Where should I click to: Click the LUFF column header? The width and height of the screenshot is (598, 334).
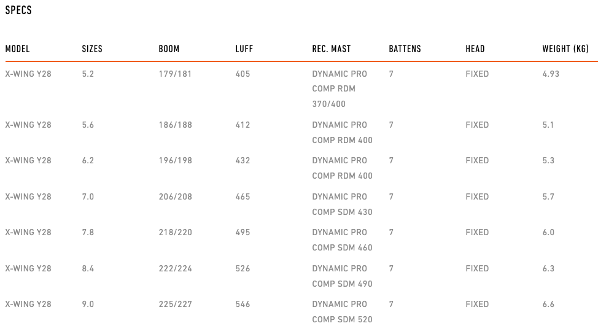pyautogui.click(x=244, y=49)
